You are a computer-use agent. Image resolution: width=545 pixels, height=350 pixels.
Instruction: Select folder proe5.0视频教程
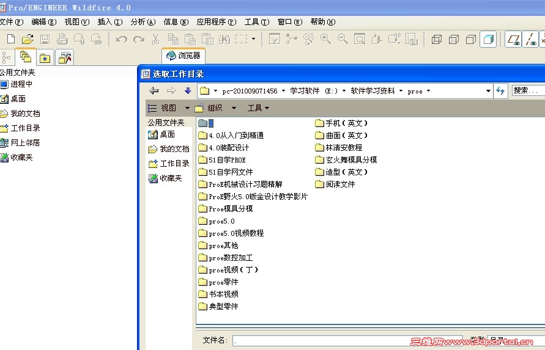pyautogui.click(x=231, y=233)
